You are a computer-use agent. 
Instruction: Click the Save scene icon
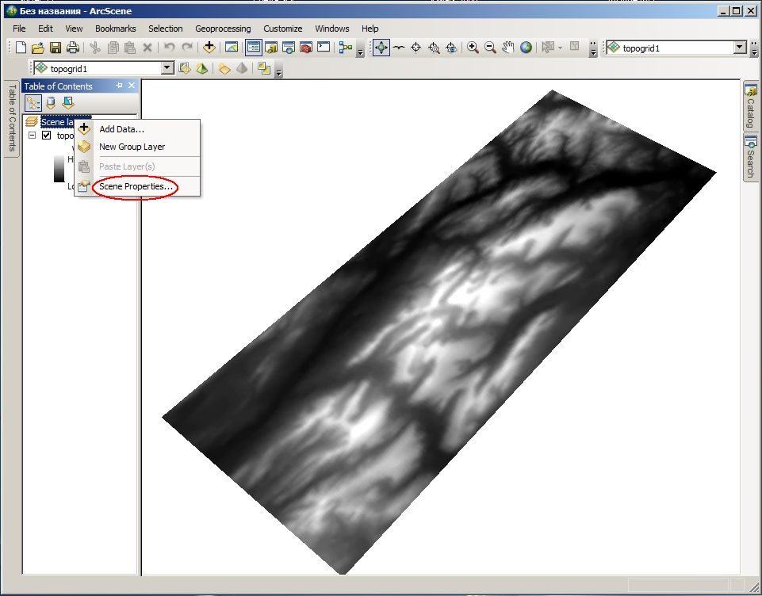tap(56, 48)
